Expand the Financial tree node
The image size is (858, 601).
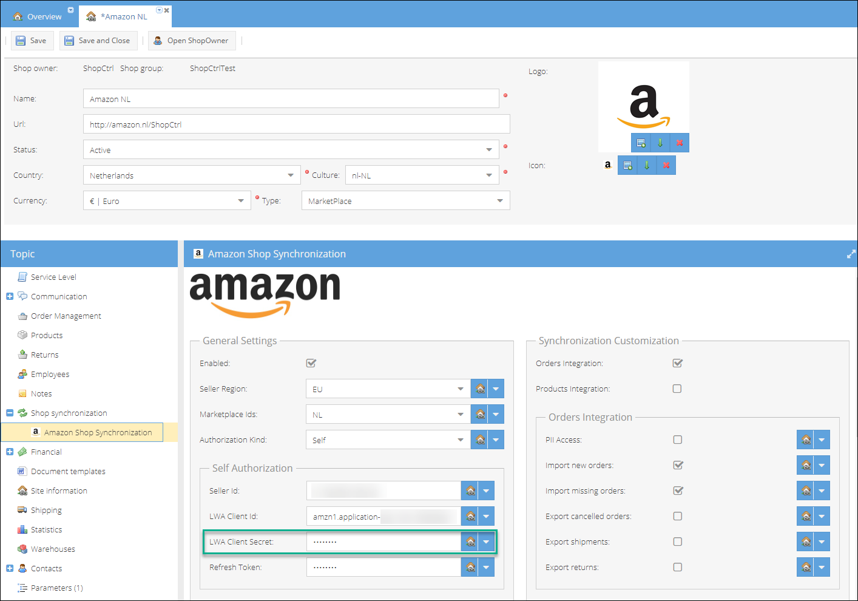pos(10,452)
